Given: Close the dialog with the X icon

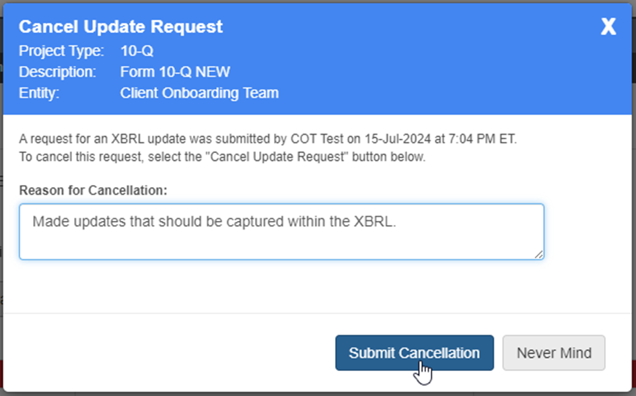Looking at the screenshot, I should point(608,27).
